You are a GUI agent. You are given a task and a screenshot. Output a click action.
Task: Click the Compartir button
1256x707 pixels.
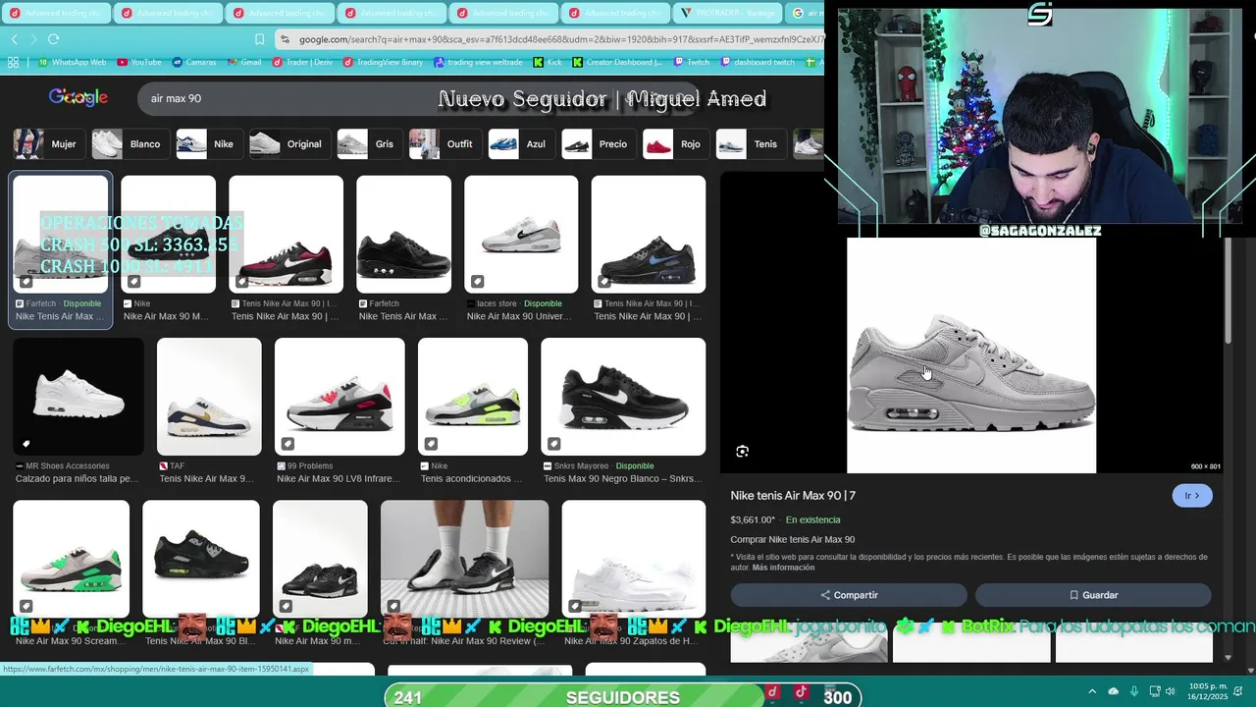[x=849, y=595]
